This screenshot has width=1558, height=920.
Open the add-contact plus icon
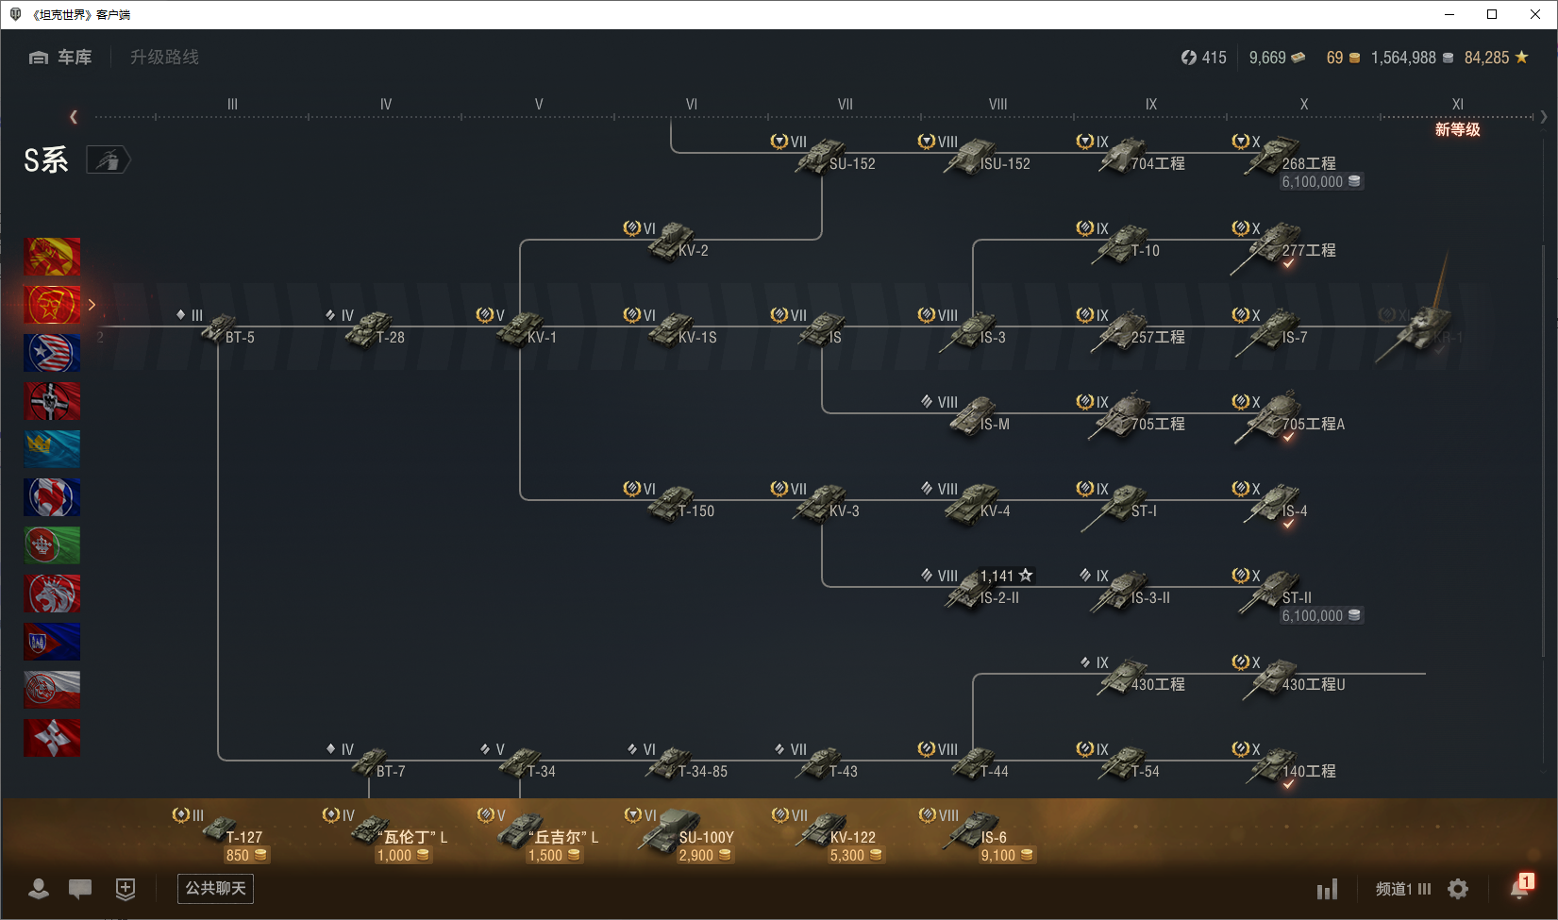click(x=126, y=889)
